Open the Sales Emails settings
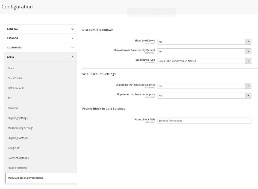 tap(15, 78)
